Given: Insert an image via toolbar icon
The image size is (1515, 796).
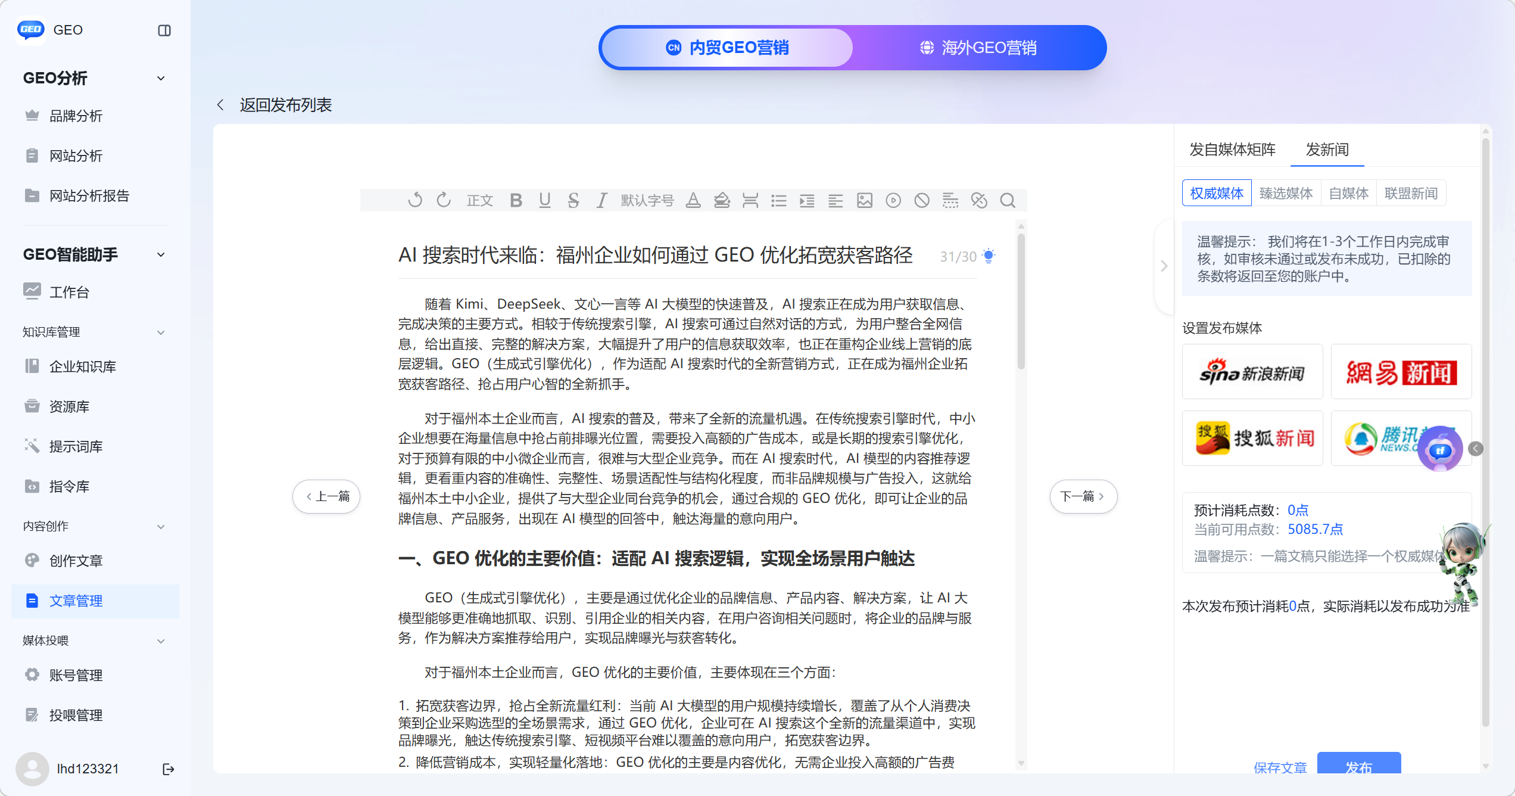Looking at the screenshot, I should tap(864, 201).
